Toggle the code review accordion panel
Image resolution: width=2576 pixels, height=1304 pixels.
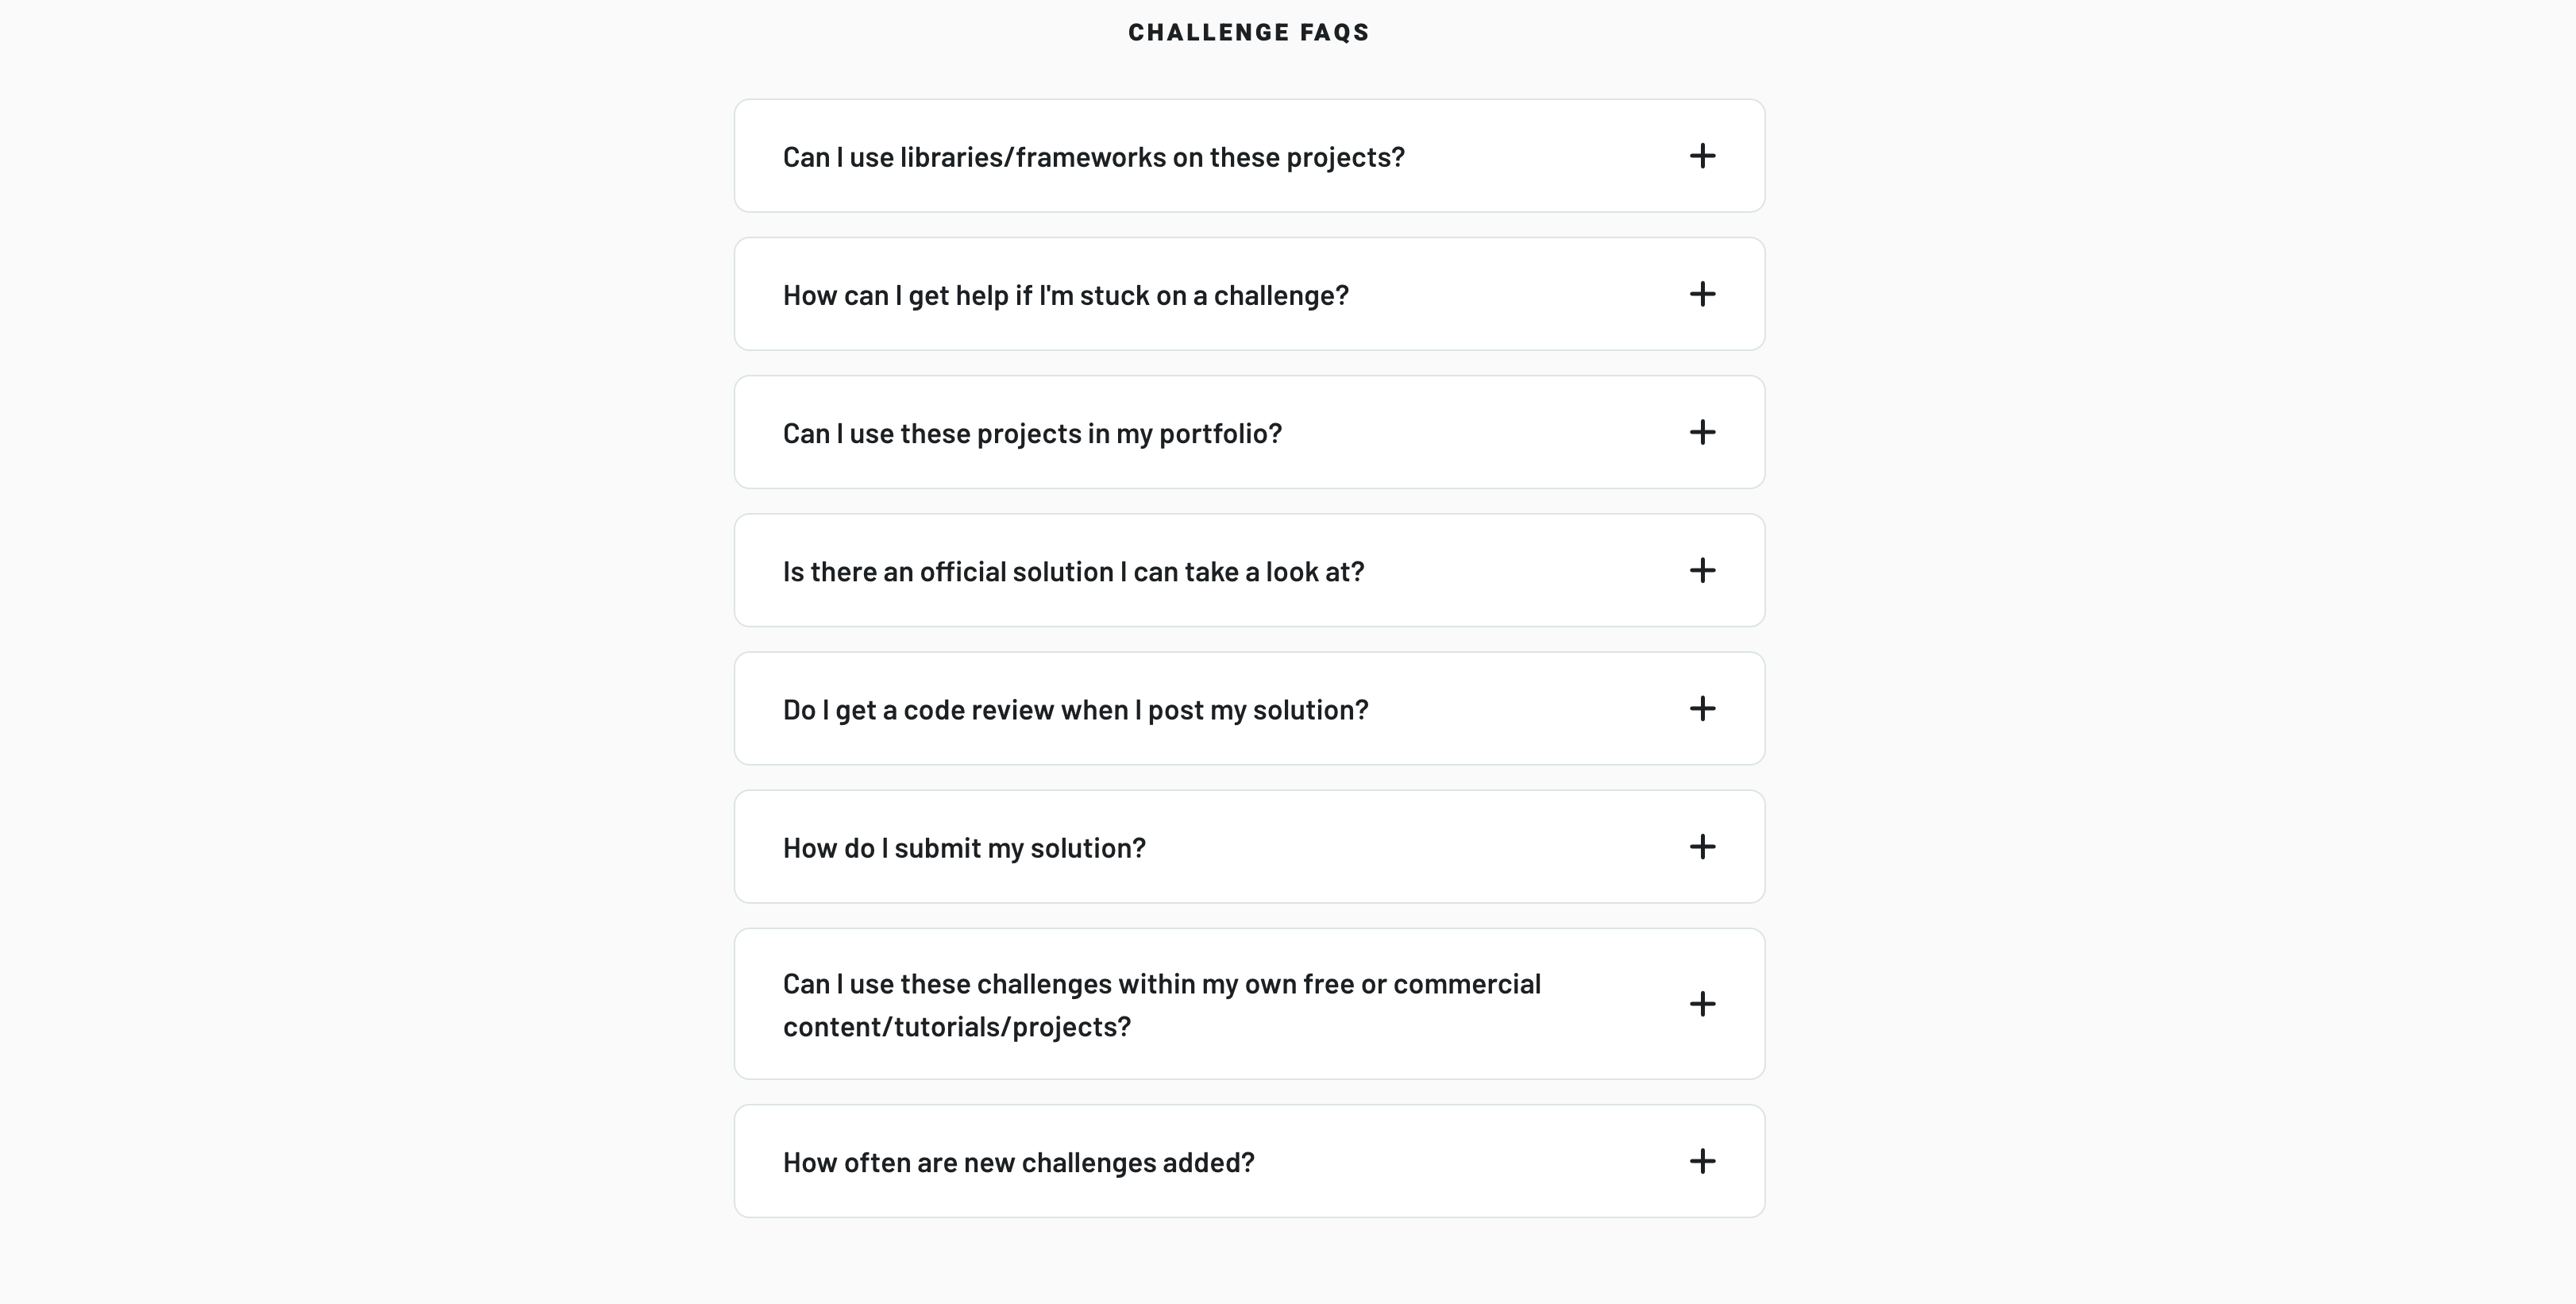pyautogui.click(x=1248, y=709)
